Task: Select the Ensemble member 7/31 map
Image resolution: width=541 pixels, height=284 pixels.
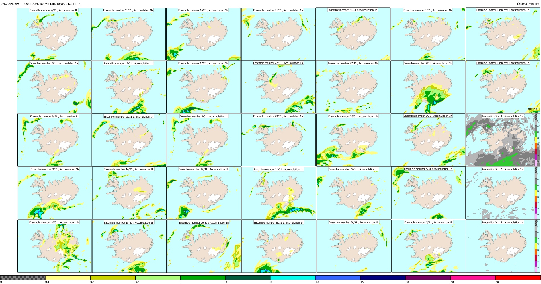Action: [54, 87]
